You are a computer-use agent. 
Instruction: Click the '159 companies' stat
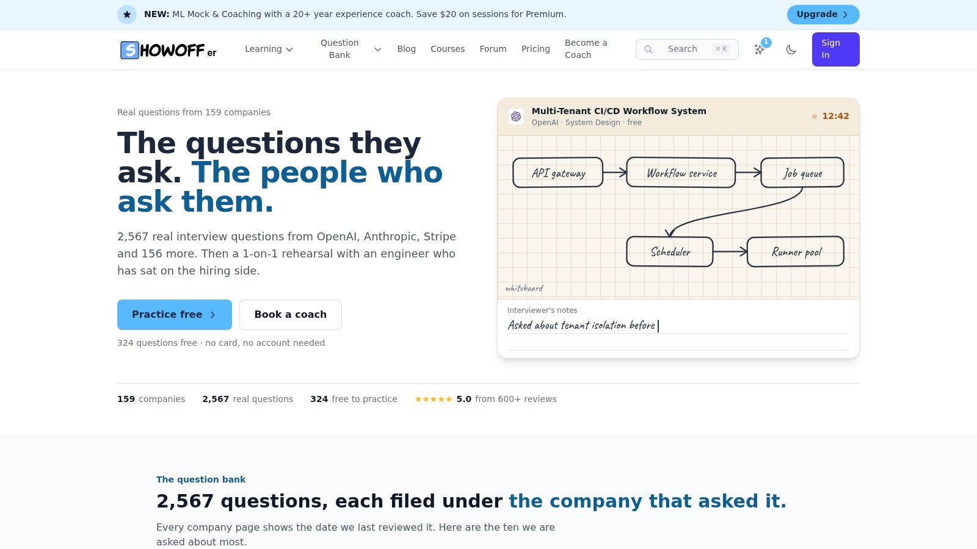(x=151, y=399)
